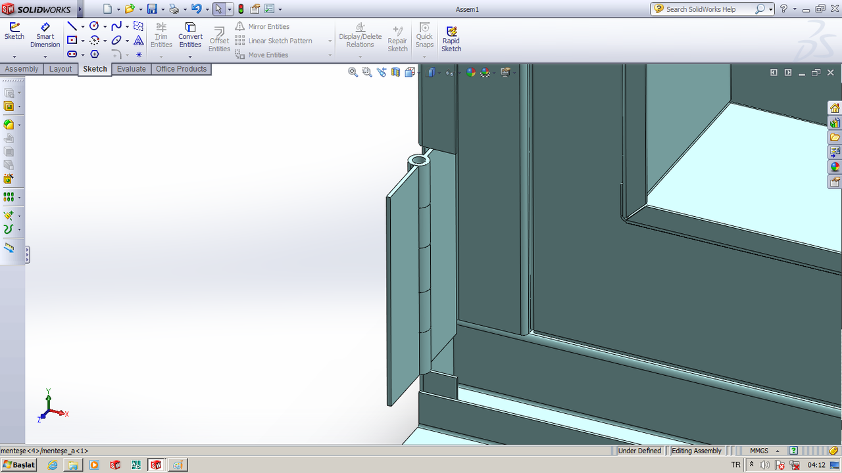
Task: Select the Straight Slot tool
Action: click(x=72, y=54)
